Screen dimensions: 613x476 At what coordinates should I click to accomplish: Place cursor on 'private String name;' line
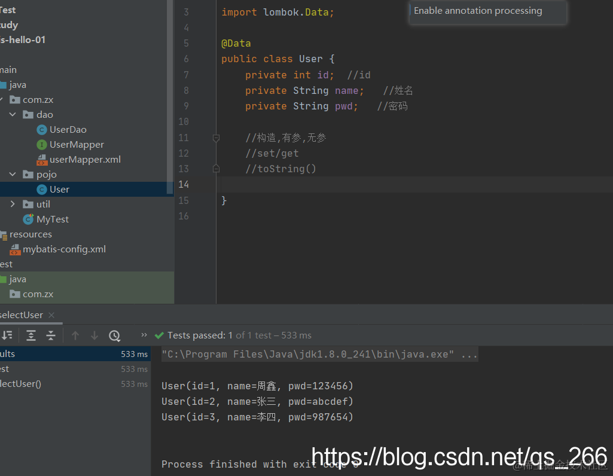click(x=304, y=91)
